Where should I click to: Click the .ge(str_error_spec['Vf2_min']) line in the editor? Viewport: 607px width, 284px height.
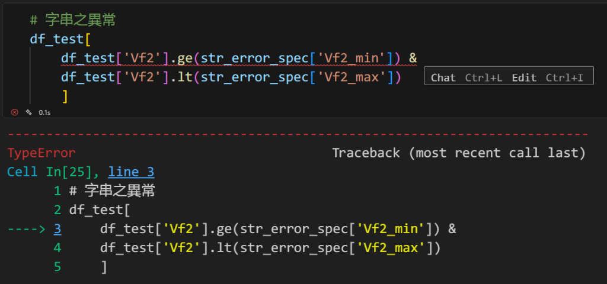tap(239, 59)
